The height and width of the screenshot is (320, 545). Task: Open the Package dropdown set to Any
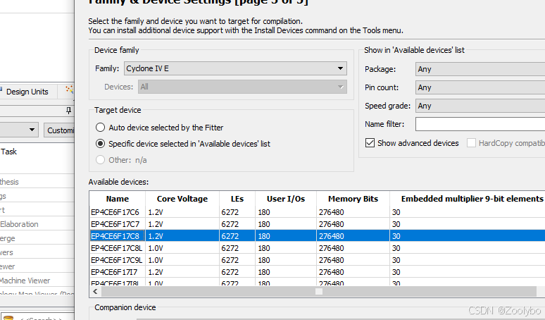(480, 69)
